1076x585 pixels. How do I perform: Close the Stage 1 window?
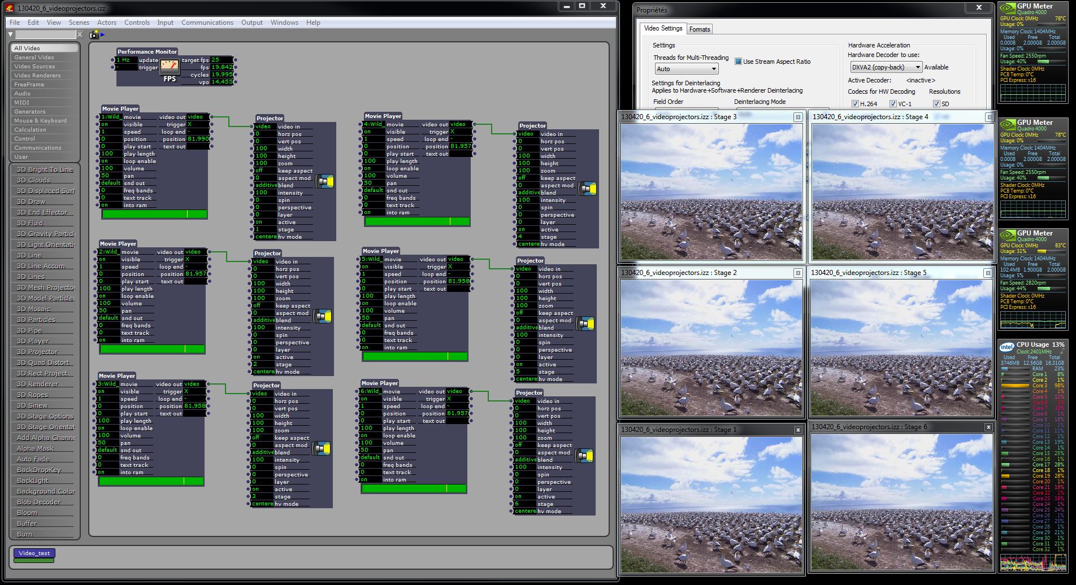(x=798, y=430)
